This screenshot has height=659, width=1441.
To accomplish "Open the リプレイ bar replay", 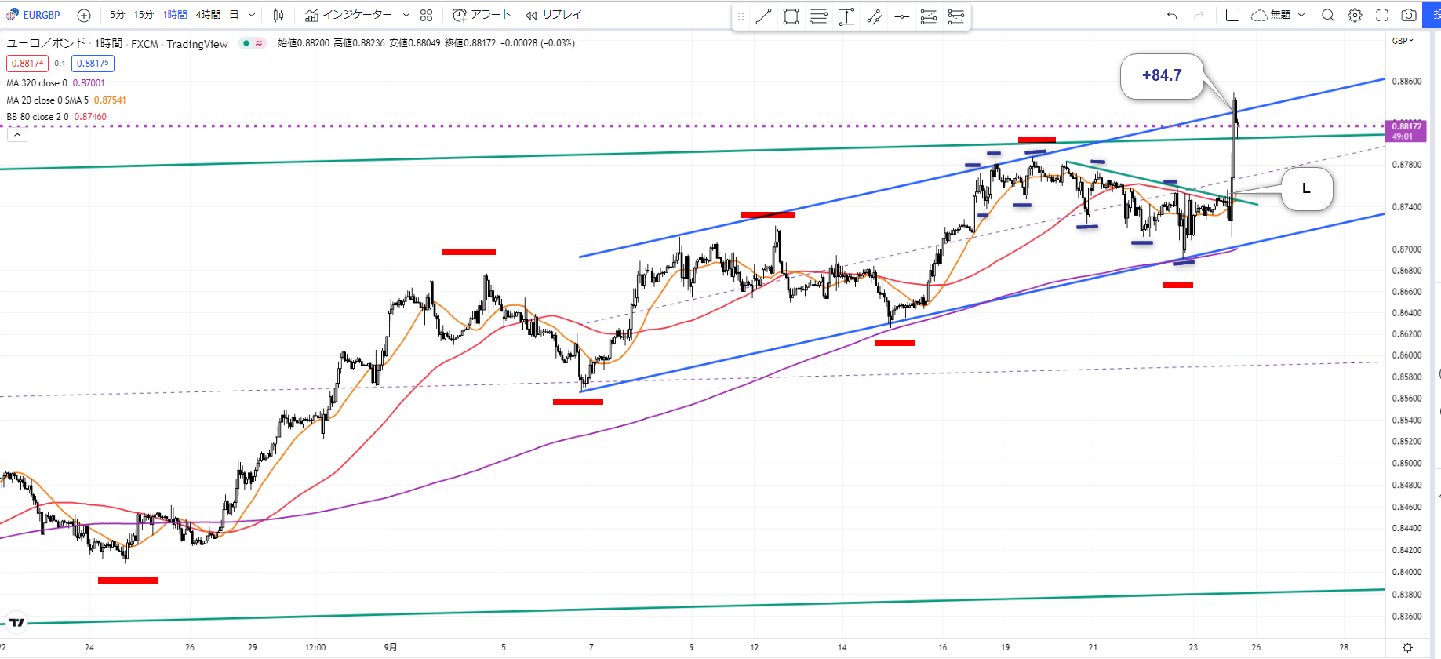I will [x=554, y=15].
